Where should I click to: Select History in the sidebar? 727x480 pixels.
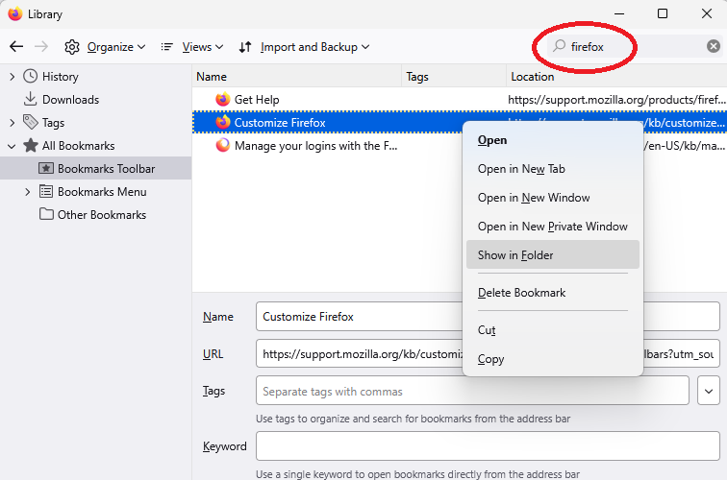tap(61, 77)
